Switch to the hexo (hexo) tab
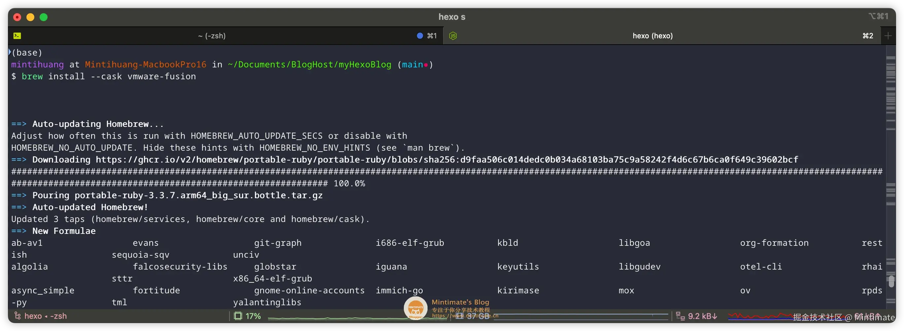Screen dimensions: 904x331 click(652, 35)
